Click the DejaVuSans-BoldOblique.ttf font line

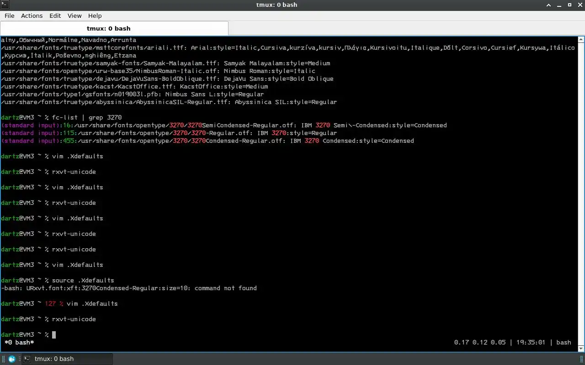coord(167,78)
